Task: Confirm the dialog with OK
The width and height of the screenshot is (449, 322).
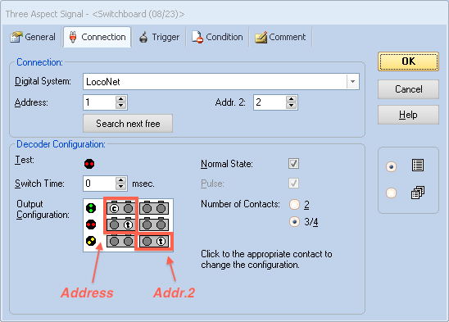Action: pos(408,61)
